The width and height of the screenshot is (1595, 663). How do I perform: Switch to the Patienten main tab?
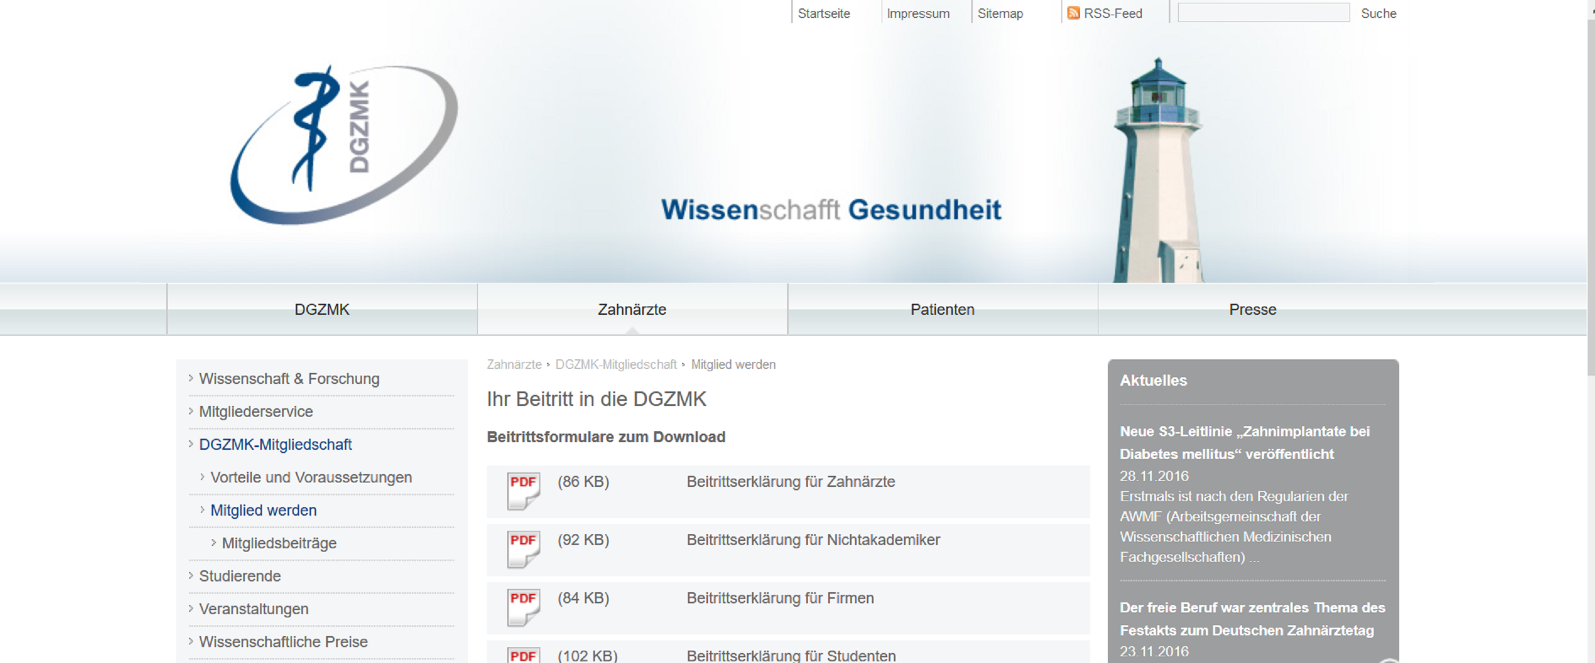[942, 309]
